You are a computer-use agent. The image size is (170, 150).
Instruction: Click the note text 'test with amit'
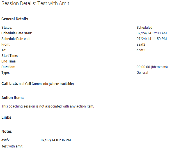pos(12,146)
